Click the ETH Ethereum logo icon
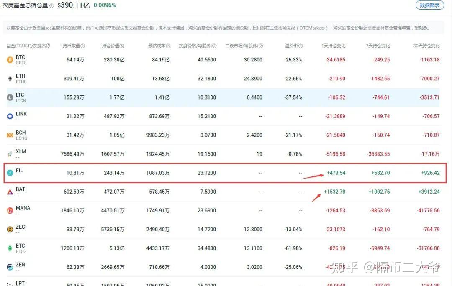 tap(10, 79)
